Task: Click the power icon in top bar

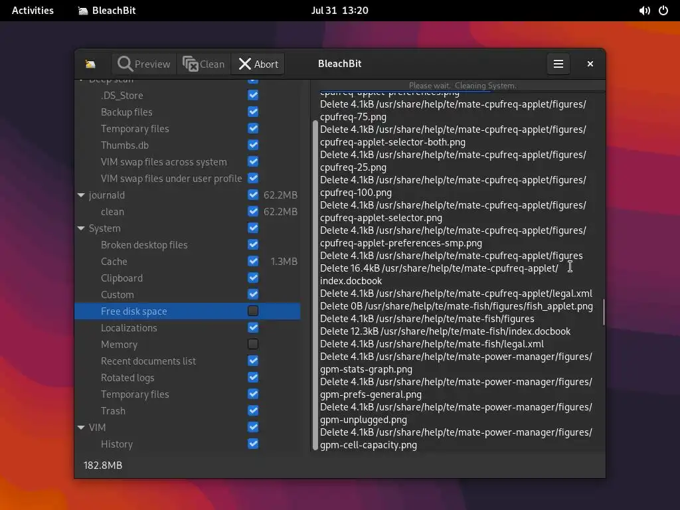Action: pos(663,11)
